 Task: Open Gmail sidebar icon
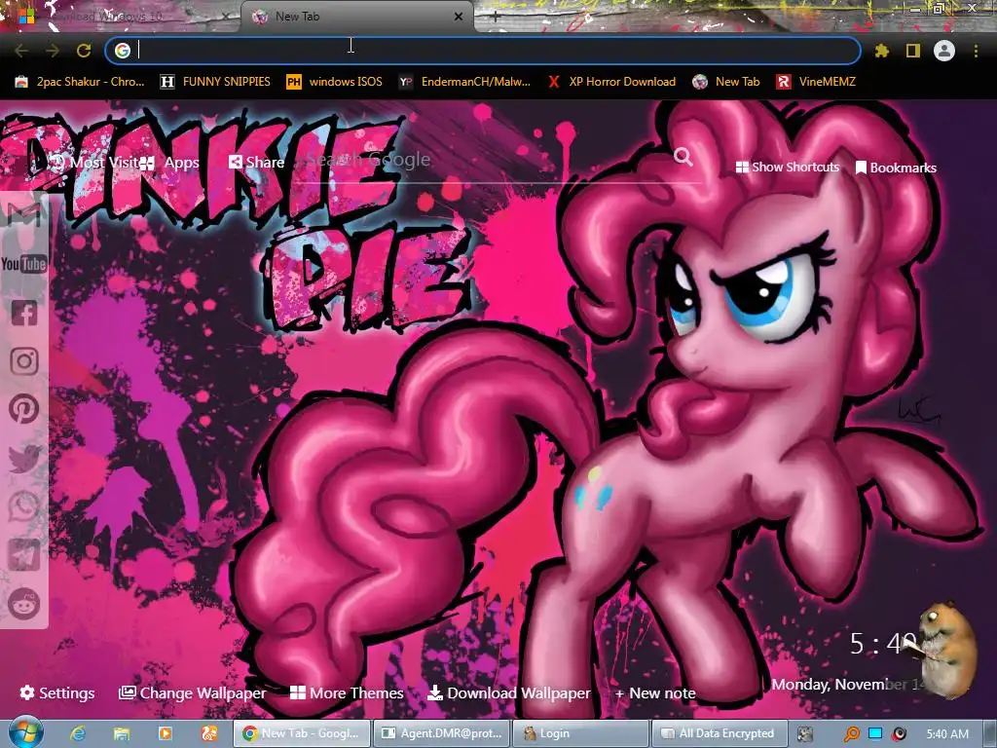pyautogui.click(x=24, y=215)
